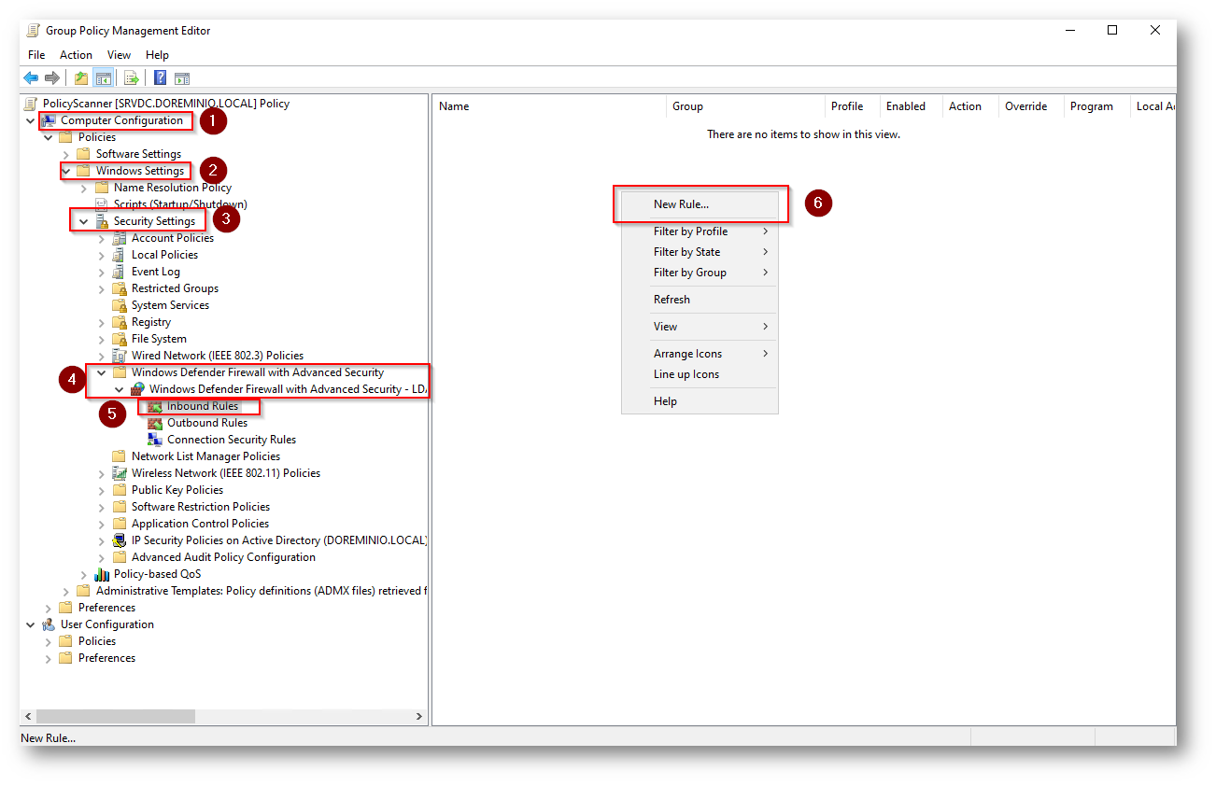
Task: Open the Action menu in the menu bar
Action: click(x=77, y=55)
